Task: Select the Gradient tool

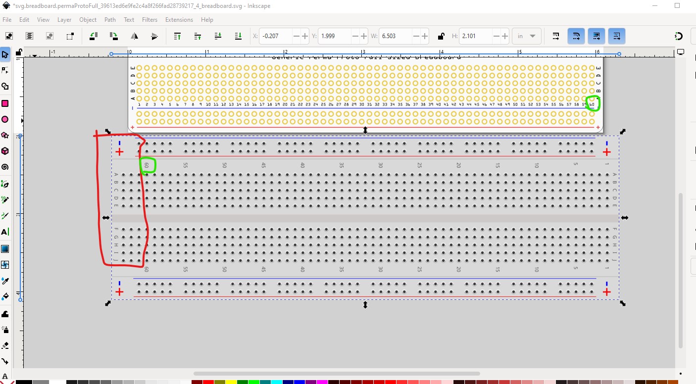Action: tap(5, 248)
